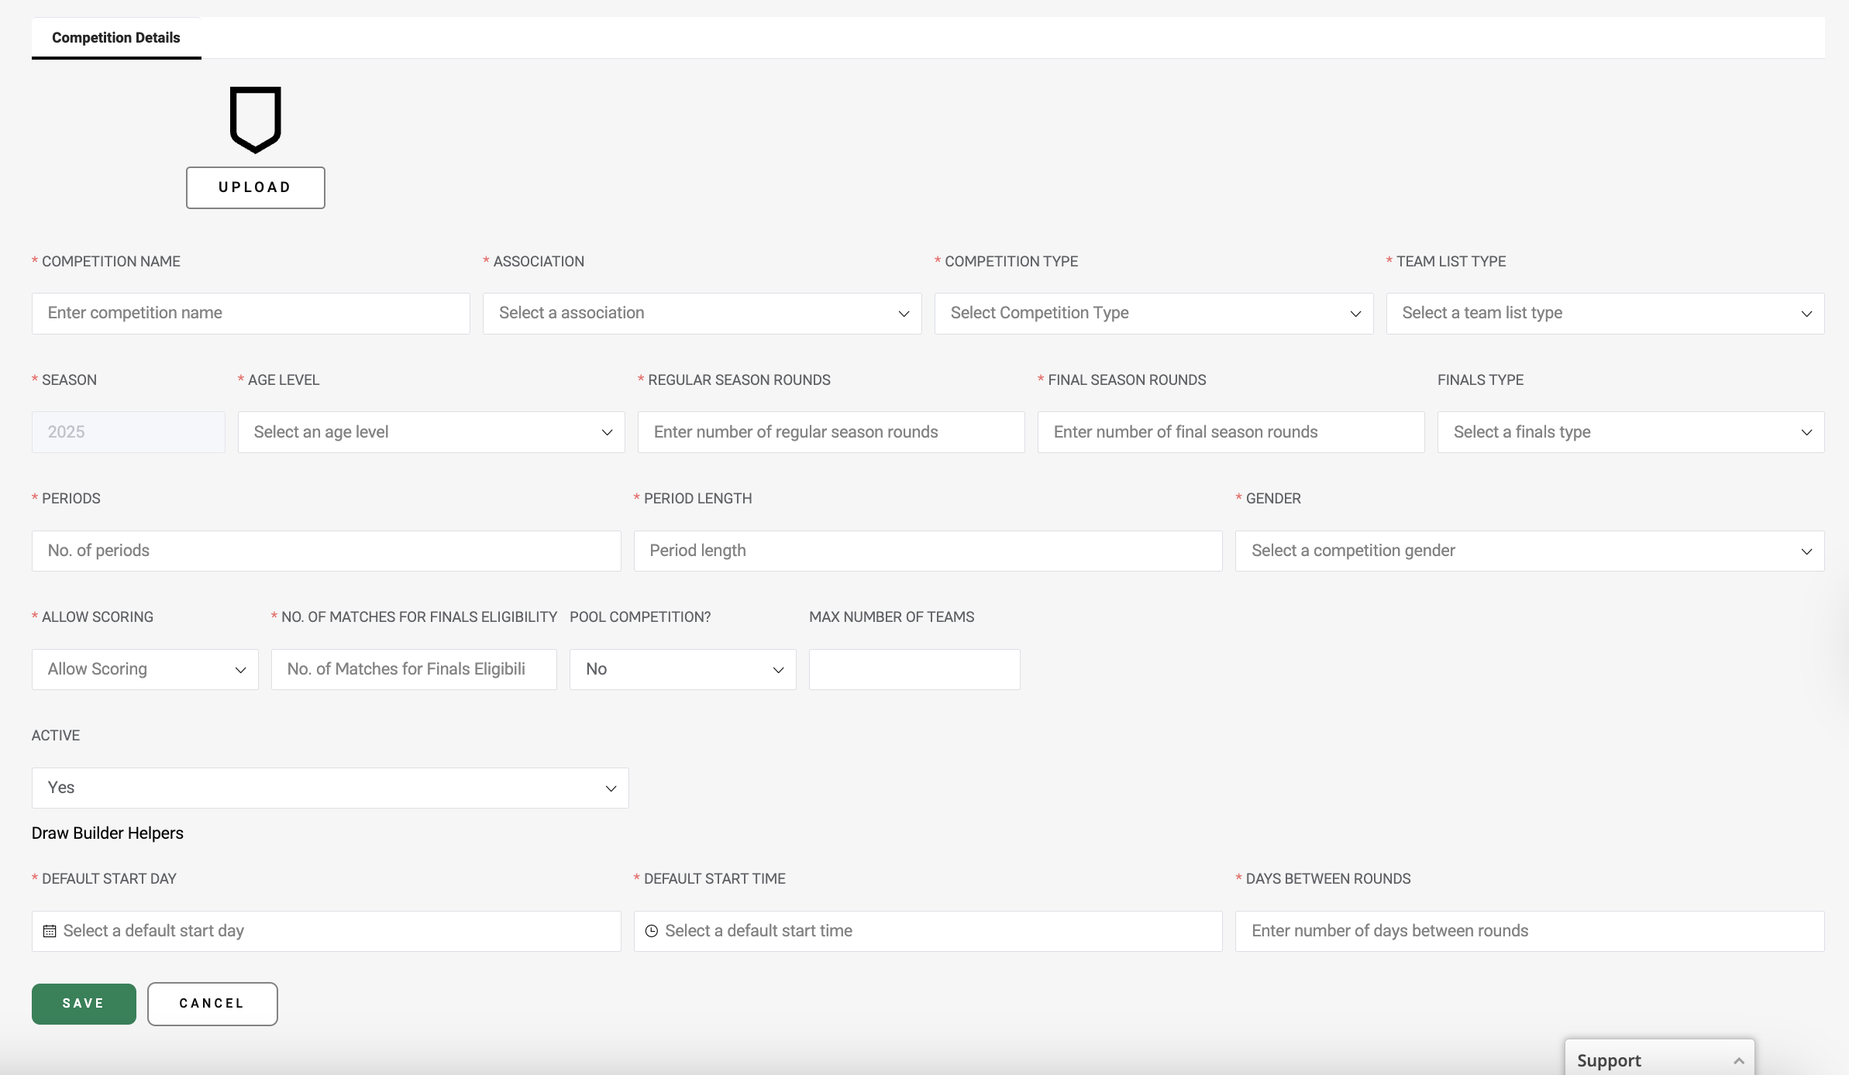Click the Finals Type chevron arrow
Image resolution: width=1849 pixels, height=1075 pixels.
tap(1806, 432)
